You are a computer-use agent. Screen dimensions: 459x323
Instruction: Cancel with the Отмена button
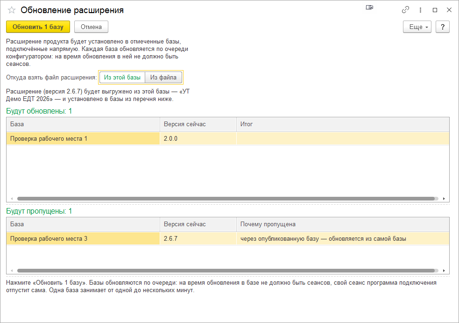tap(92, 27)
